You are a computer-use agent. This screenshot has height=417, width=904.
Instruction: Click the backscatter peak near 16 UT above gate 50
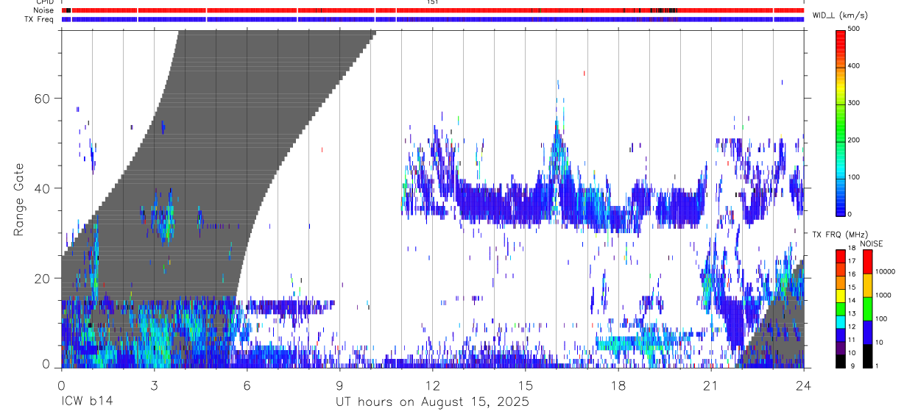pyautogui.click(x=557, y=121)
